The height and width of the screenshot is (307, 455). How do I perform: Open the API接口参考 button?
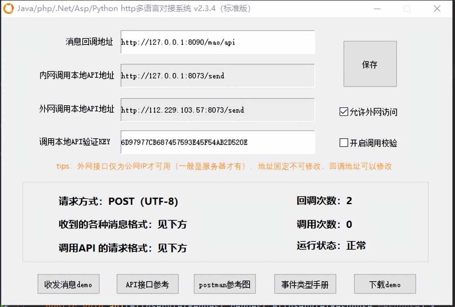coord(147,284)
